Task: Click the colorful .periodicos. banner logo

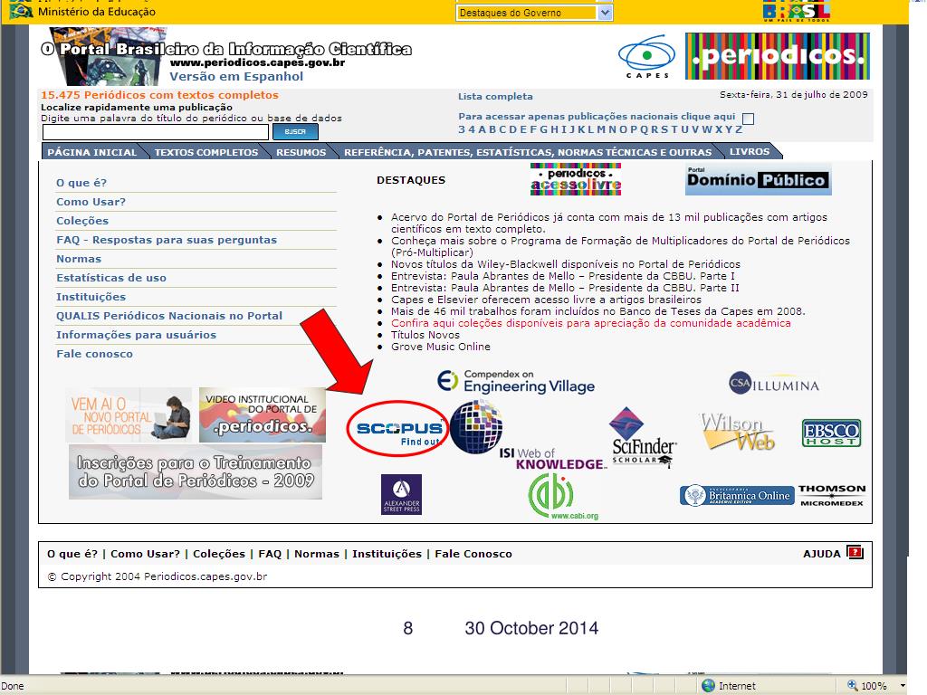Action: (x=778, y=56)
